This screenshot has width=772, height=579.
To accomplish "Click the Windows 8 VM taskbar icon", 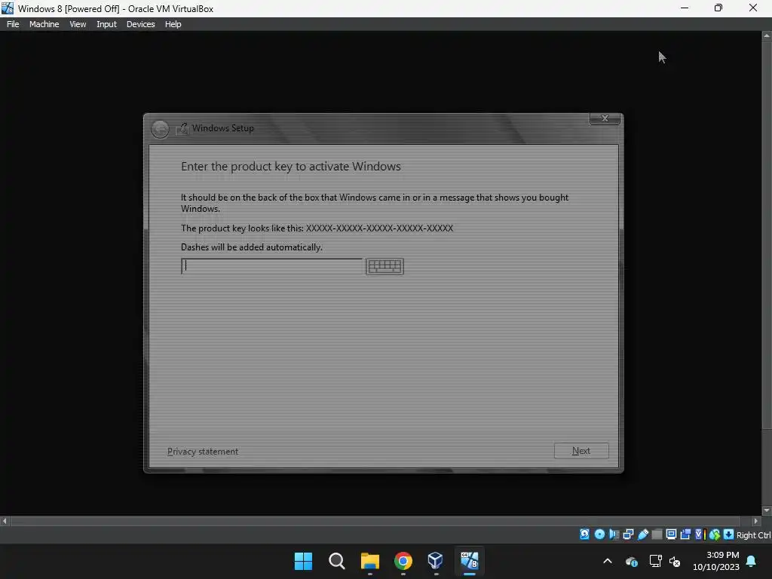I will click(x=469, y=561).
